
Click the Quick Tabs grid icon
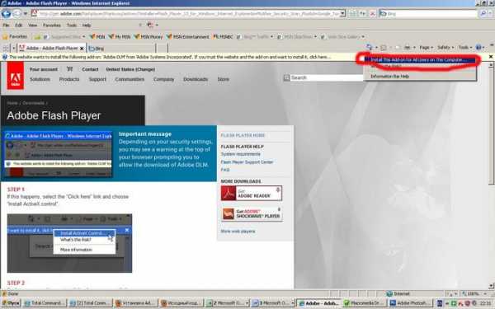6,48
